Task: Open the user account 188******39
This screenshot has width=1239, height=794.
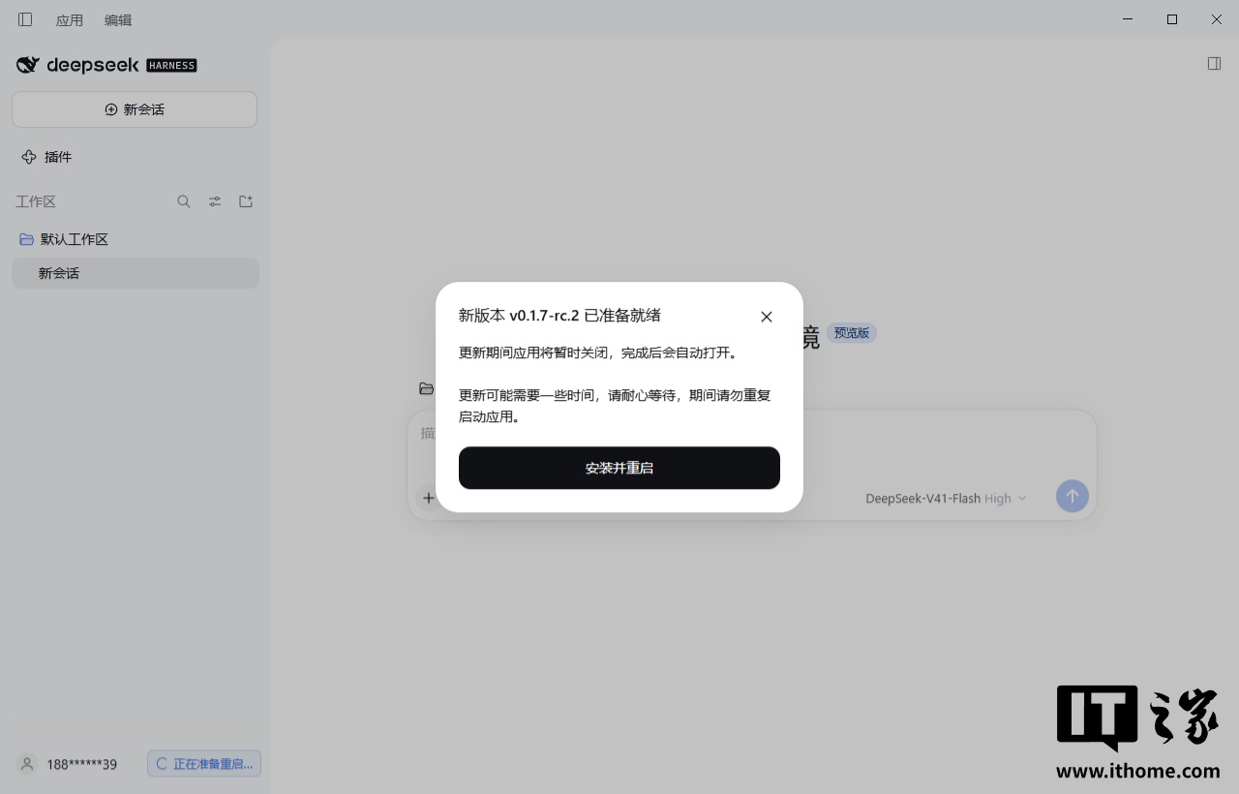Action: [x=81, y=764]
